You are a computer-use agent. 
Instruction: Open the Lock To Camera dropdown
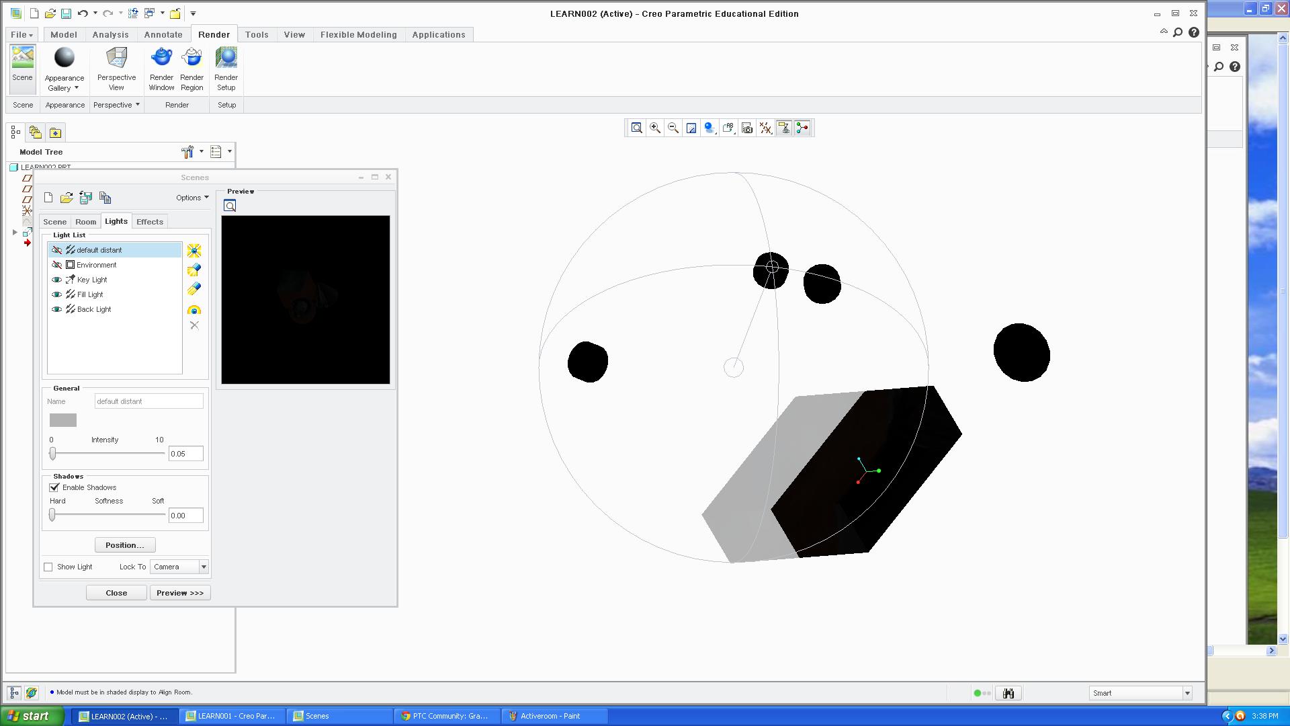[x=204, y=567]
